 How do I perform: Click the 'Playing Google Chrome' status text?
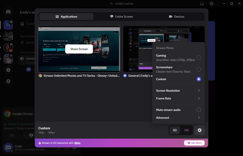[x=31, y=149]
